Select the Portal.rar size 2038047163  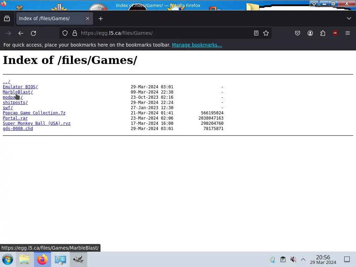click(211, 118)
